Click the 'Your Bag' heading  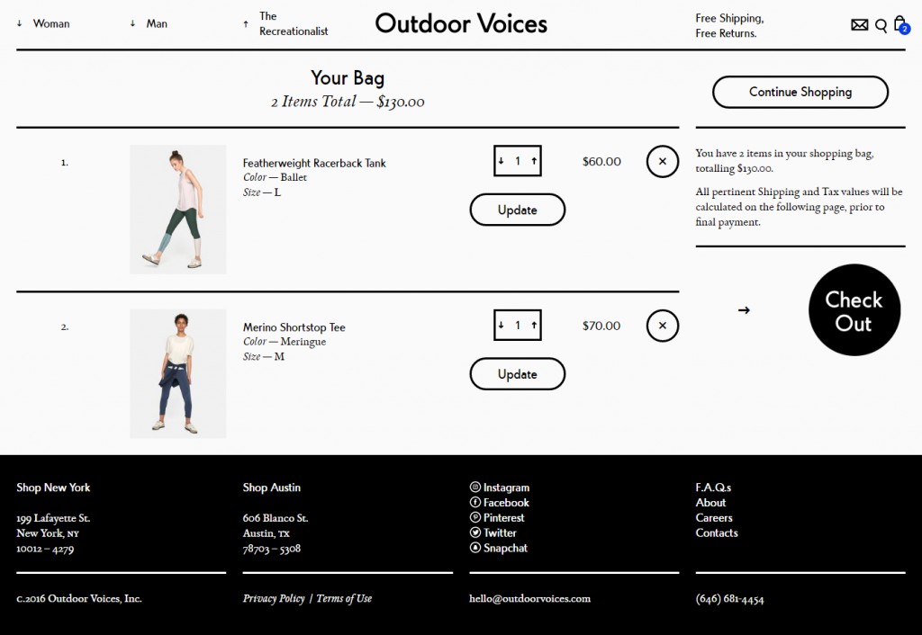click(x=348, y=77)
